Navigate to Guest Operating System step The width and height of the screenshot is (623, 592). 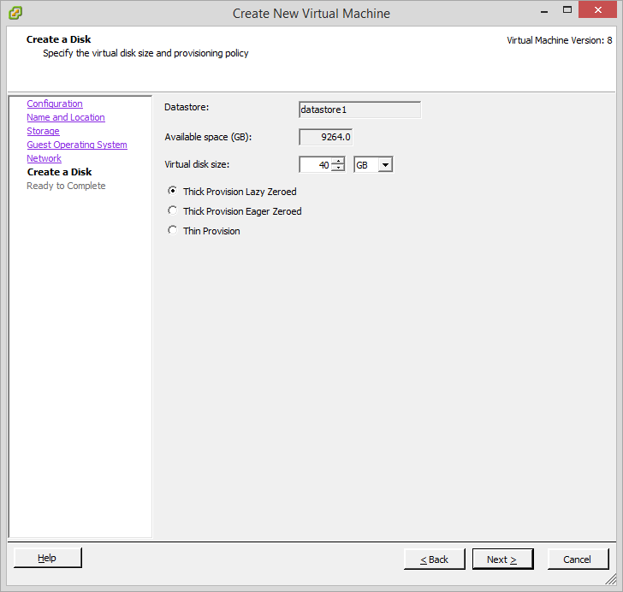pos(77,145)
